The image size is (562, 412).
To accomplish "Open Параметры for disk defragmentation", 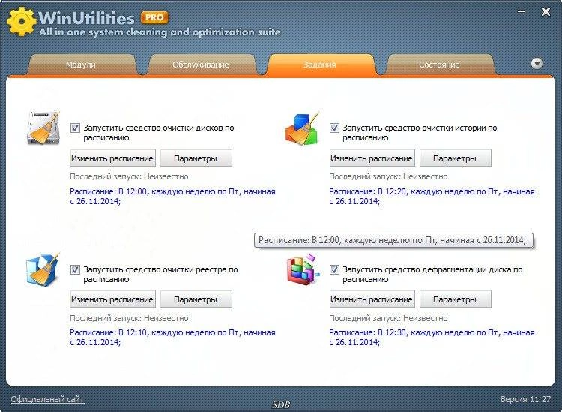I will pyautogui.click(x=455, y=299).
